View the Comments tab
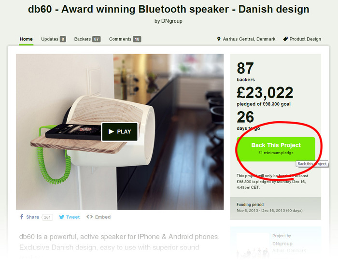 coord(125,39)
